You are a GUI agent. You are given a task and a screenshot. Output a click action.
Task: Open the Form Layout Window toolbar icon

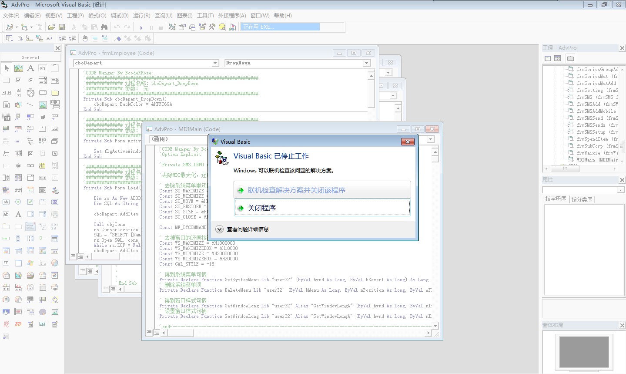(x=192, y=27)
